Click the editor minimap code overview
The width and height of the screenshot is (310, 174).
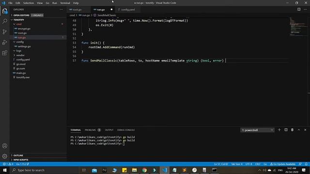[x=298, y=27]
